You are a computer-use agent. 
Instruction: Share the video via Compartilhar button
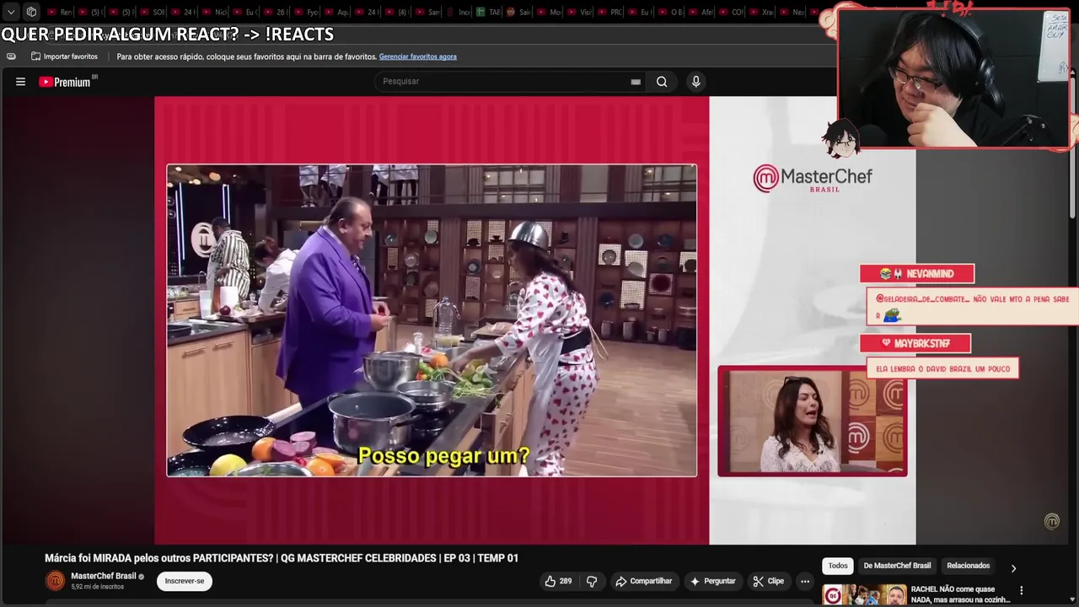644,581
